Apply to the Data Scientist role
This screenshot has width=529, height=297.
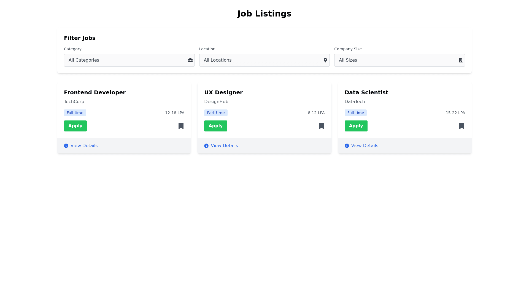[356, 126]
